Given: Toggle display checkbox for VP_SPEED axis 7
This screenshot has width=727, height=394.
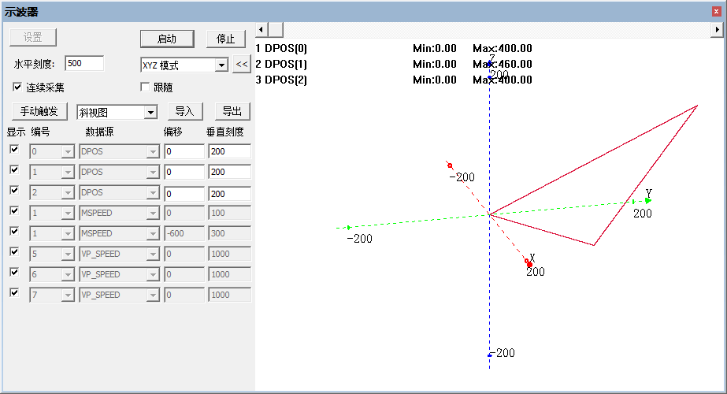Looking at the screenshot, I should tap(14, 292).
